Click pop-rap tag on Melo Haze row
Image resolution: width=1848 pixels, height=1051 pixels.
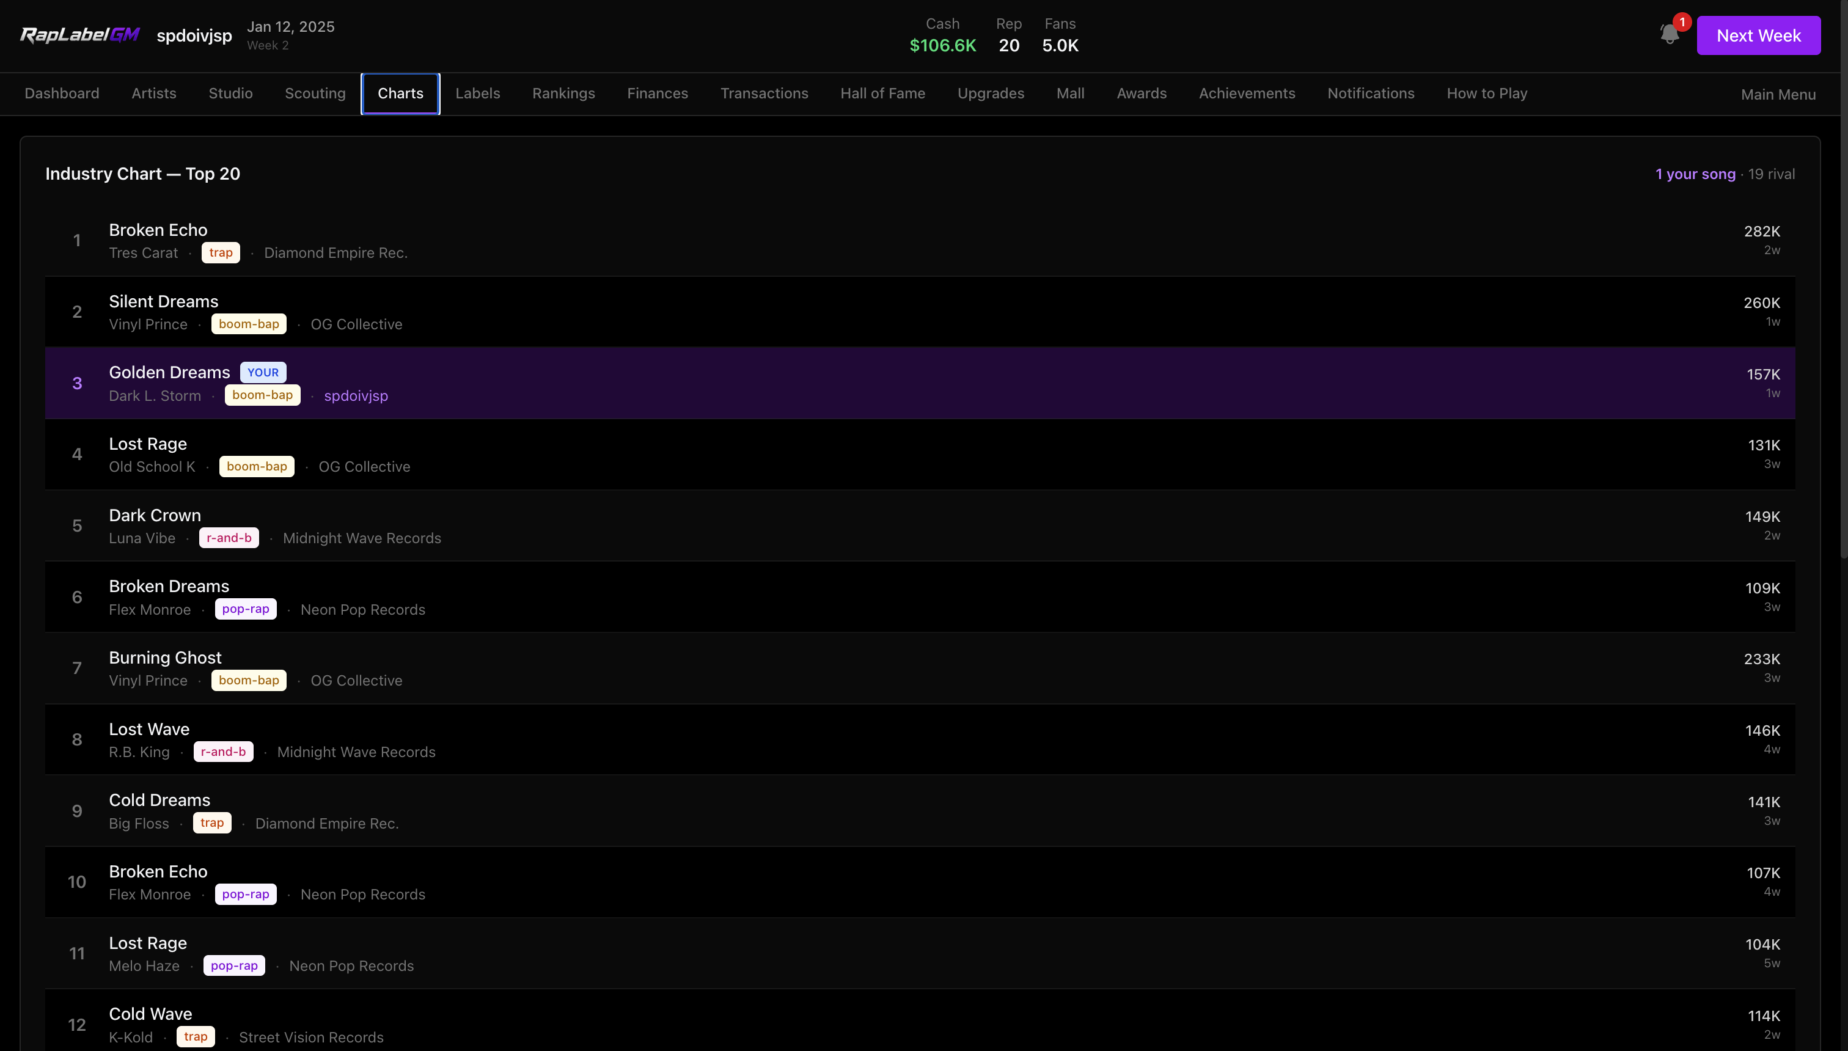pyautogui.click(x=234, y=966)
